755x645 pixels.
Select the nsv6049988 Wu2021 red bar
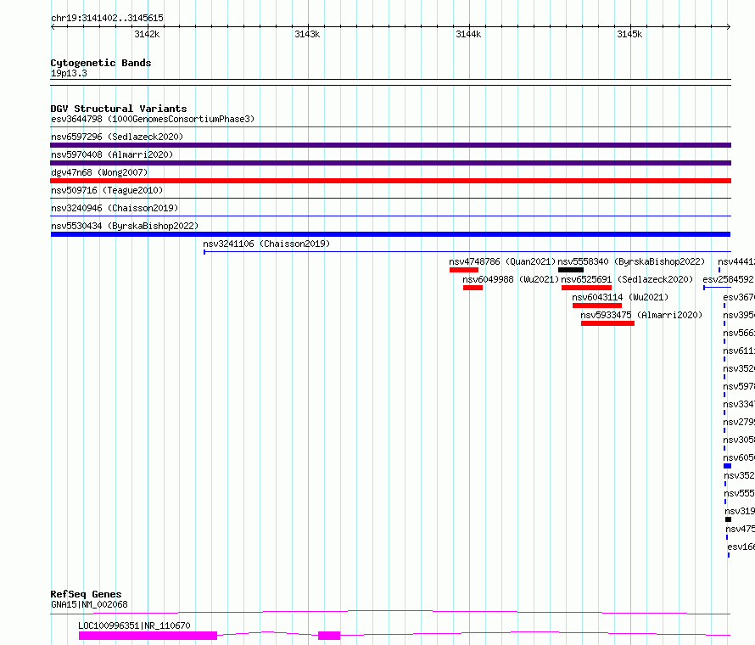473,288
